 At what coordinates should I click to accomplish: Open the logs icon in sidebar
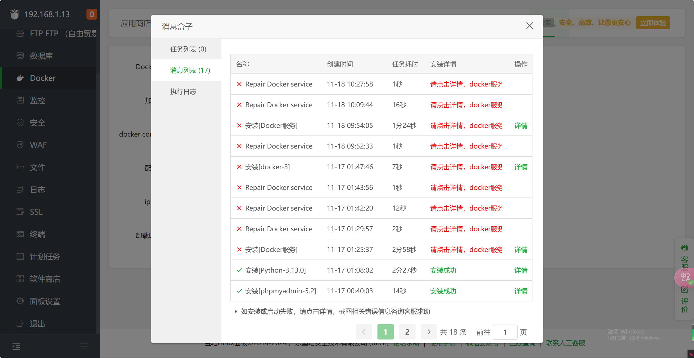coord(20,189)
